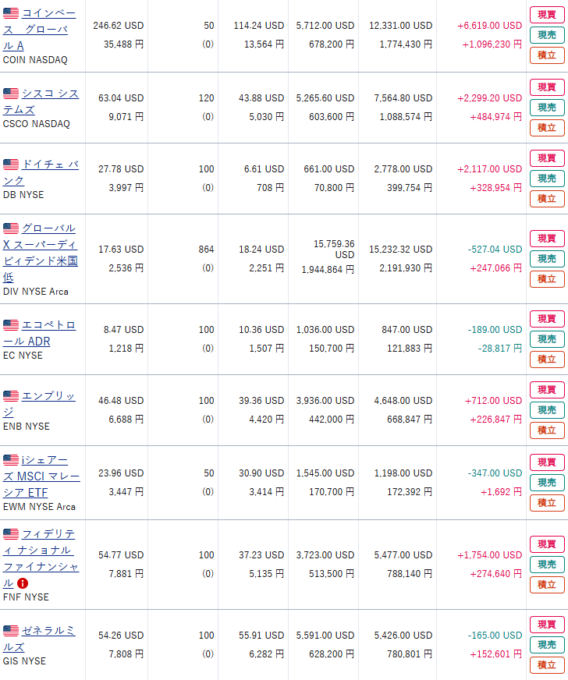This screenshot has width=568, height=680.
Task: Click 積立 button for ENB row
Action: click(547, 430)
